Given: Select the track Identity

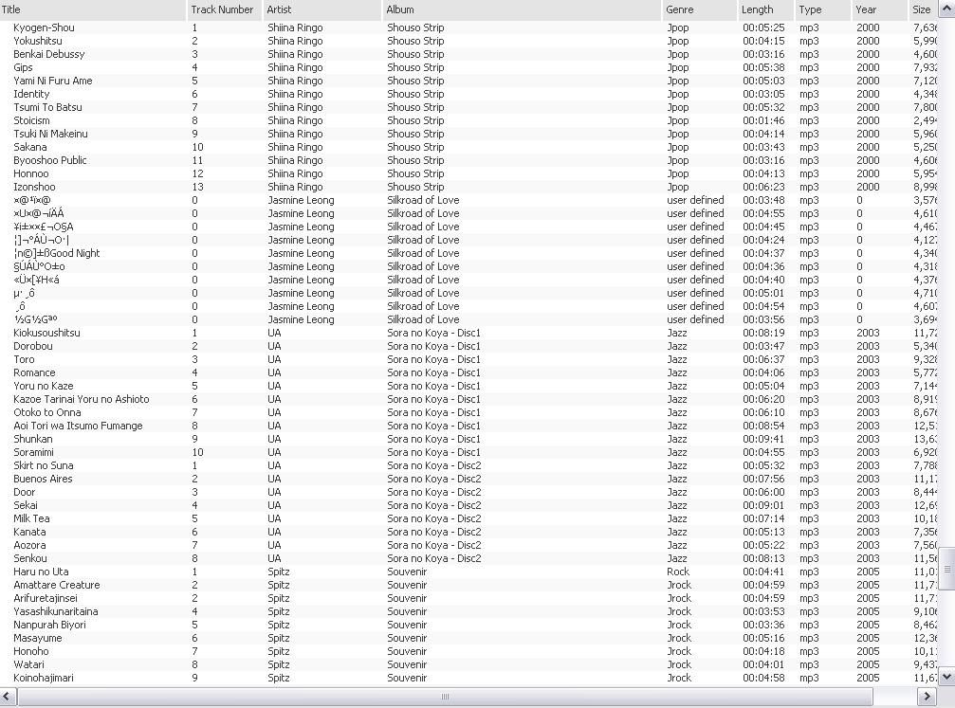Looking at the screenshot, I should tap(31, 94).
